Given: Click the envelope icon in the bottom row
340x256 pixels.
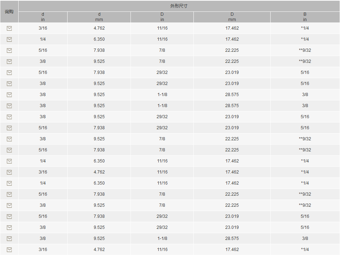Looking at the screenshot, I should [9, 250].
